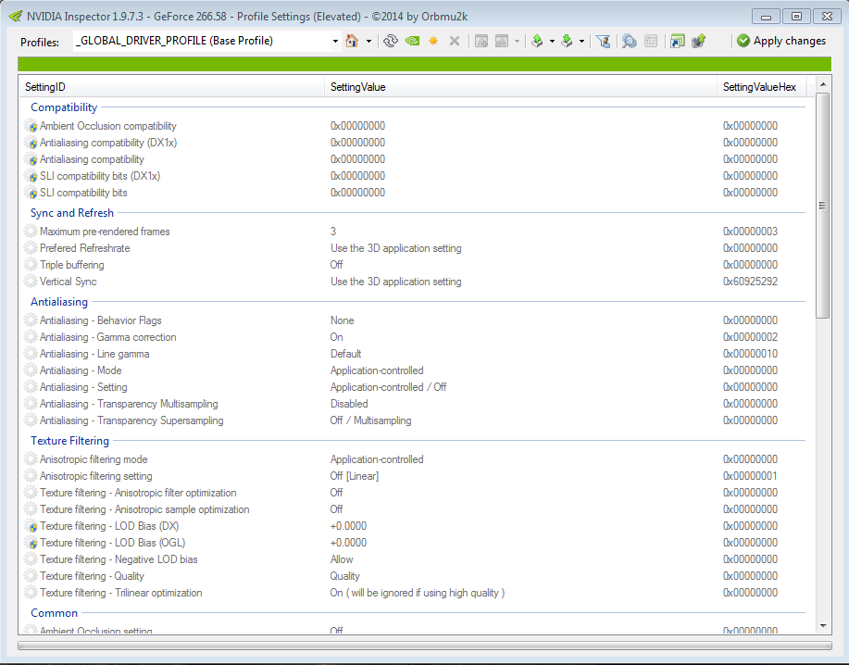This screenshot has width=849, height=665.
Task: Click Vertical Sync's Use the 3D application setting value
Action: pos(396,282)
